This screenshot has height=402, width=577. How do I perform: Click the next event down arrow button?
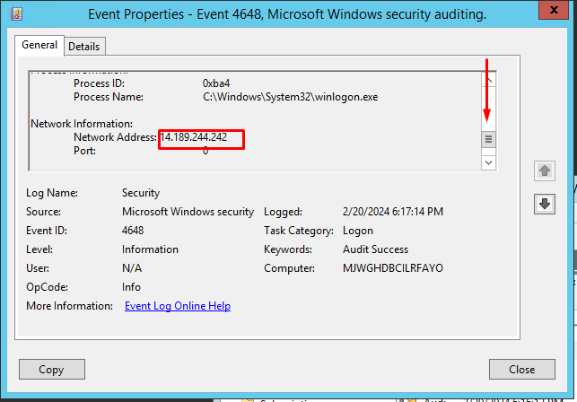[x=544, y=205]
